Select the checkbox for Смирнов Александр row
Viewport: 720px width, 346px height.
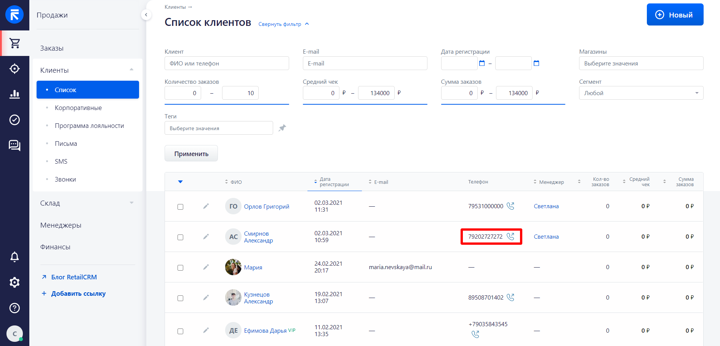point(181,237)
